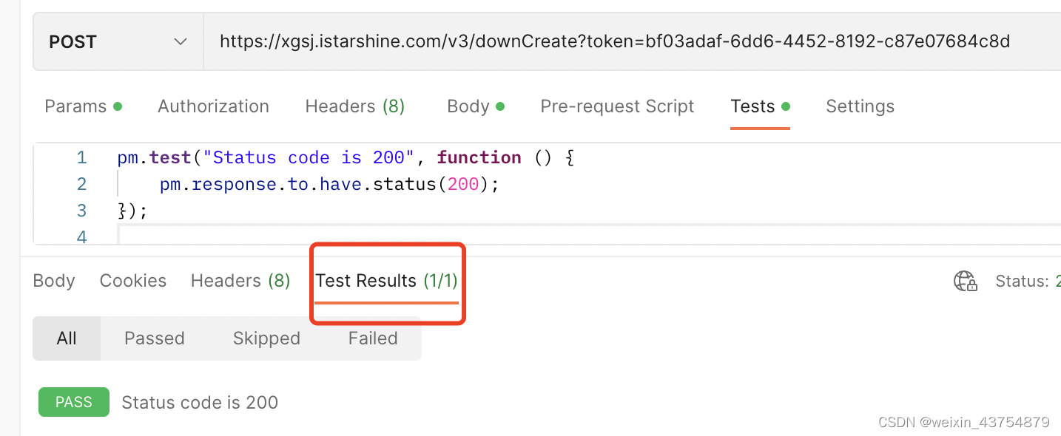This screenshot has height=436, width=1061.
Task: Filter test results by Passed
Action: (154, 338)
